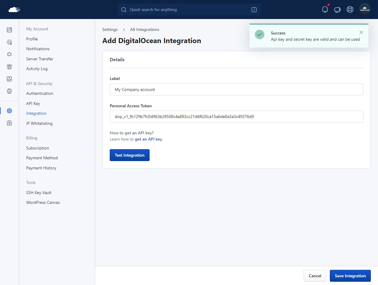Click the Test Integration button

click(x=130, y=155)
